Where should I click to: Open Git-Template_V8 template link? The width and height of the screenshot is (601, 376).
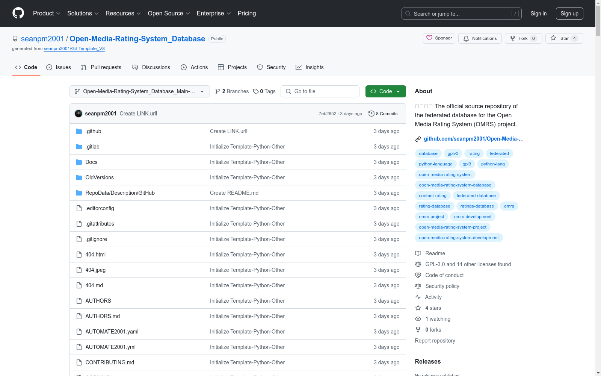tap(74, 49)
